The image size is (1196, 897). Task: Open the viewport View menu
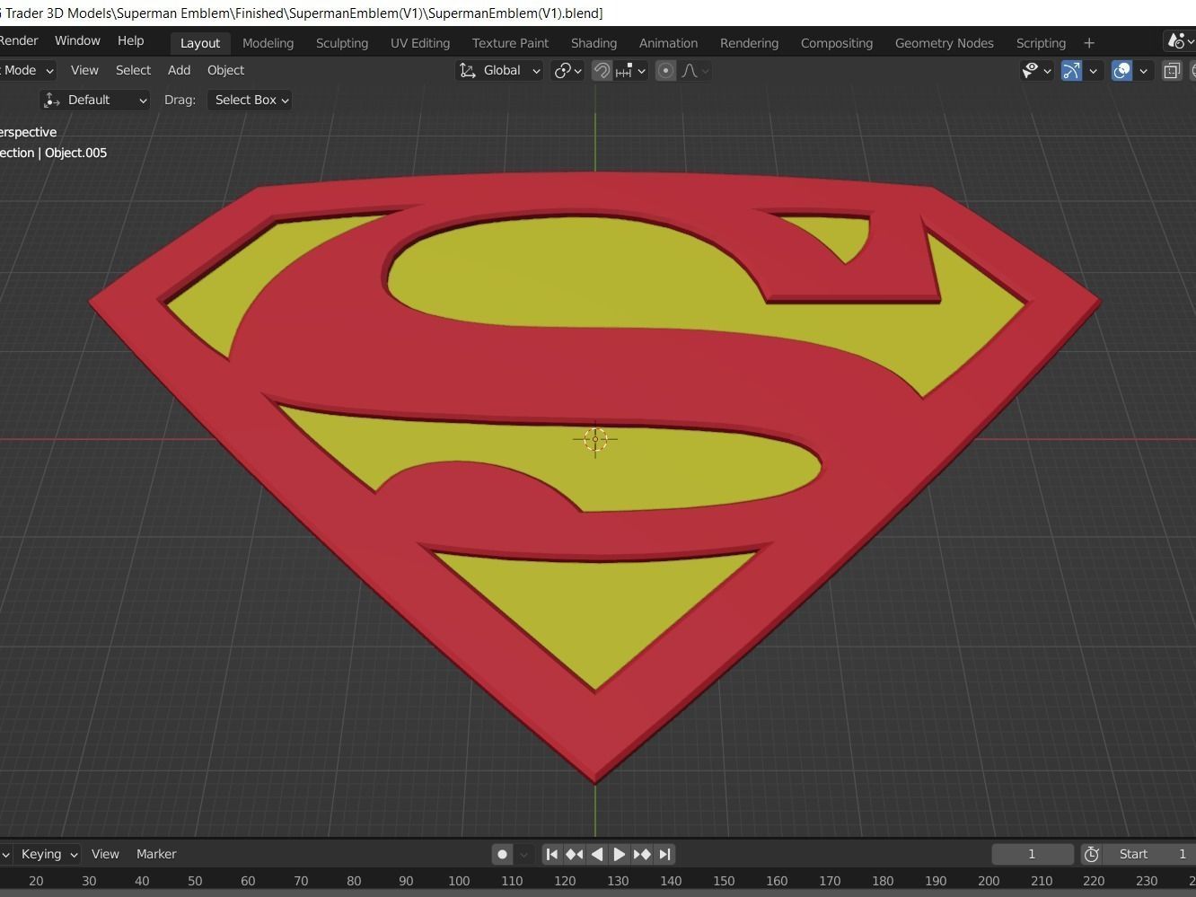point(84,70)
